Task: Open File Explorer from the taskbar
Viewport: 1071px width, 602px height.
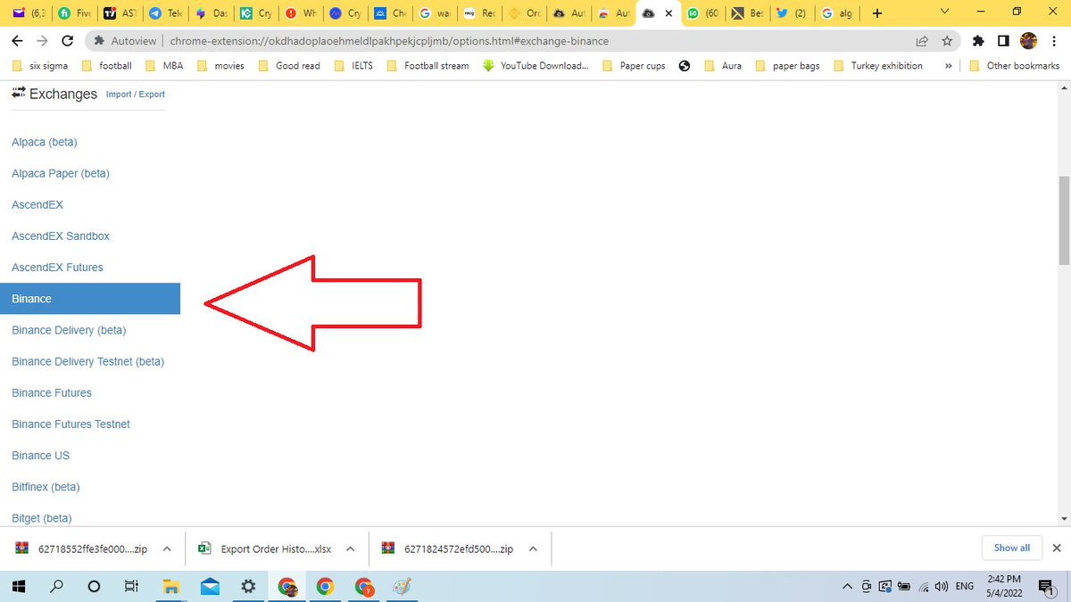Action: point(170,586)
